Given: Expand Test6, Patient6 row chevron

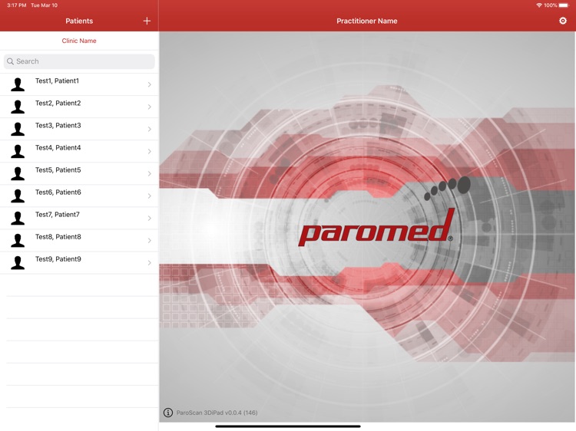Looking at the screenshot, I should click(150, 196).
